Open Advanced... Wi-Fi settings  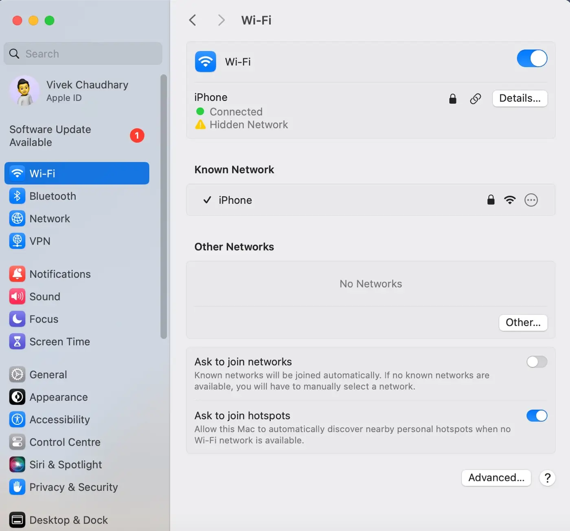[496, 478]
